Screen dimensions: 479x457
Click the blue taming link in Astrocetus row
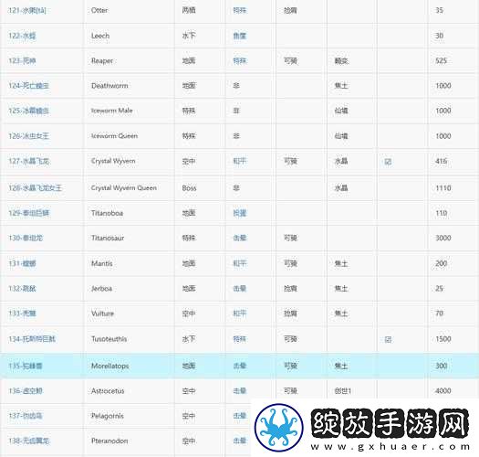pos(240,391)
